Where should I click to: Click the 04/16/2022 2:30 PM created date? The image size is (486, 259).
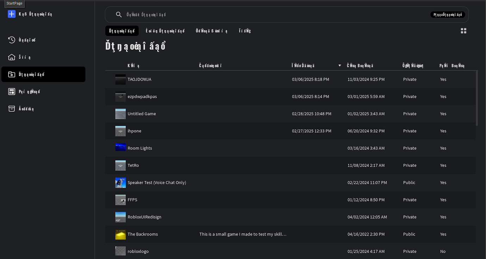pos(366,234)
